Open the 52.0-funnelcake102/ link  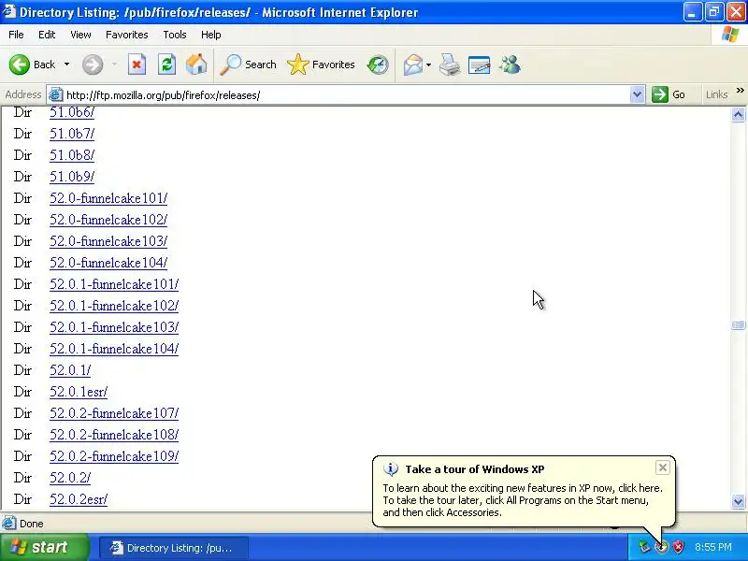click(x=108, y=220)
